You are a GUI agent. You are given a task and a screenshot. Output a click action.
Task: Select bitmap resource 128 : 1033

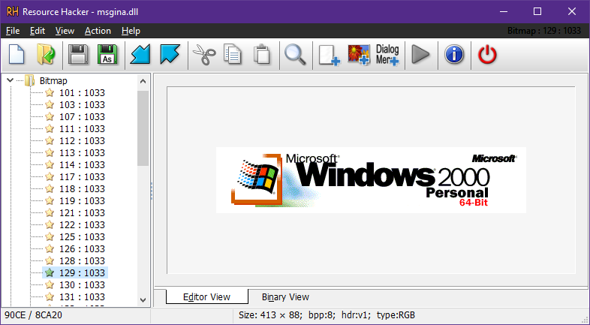click(x=82, y=261)
